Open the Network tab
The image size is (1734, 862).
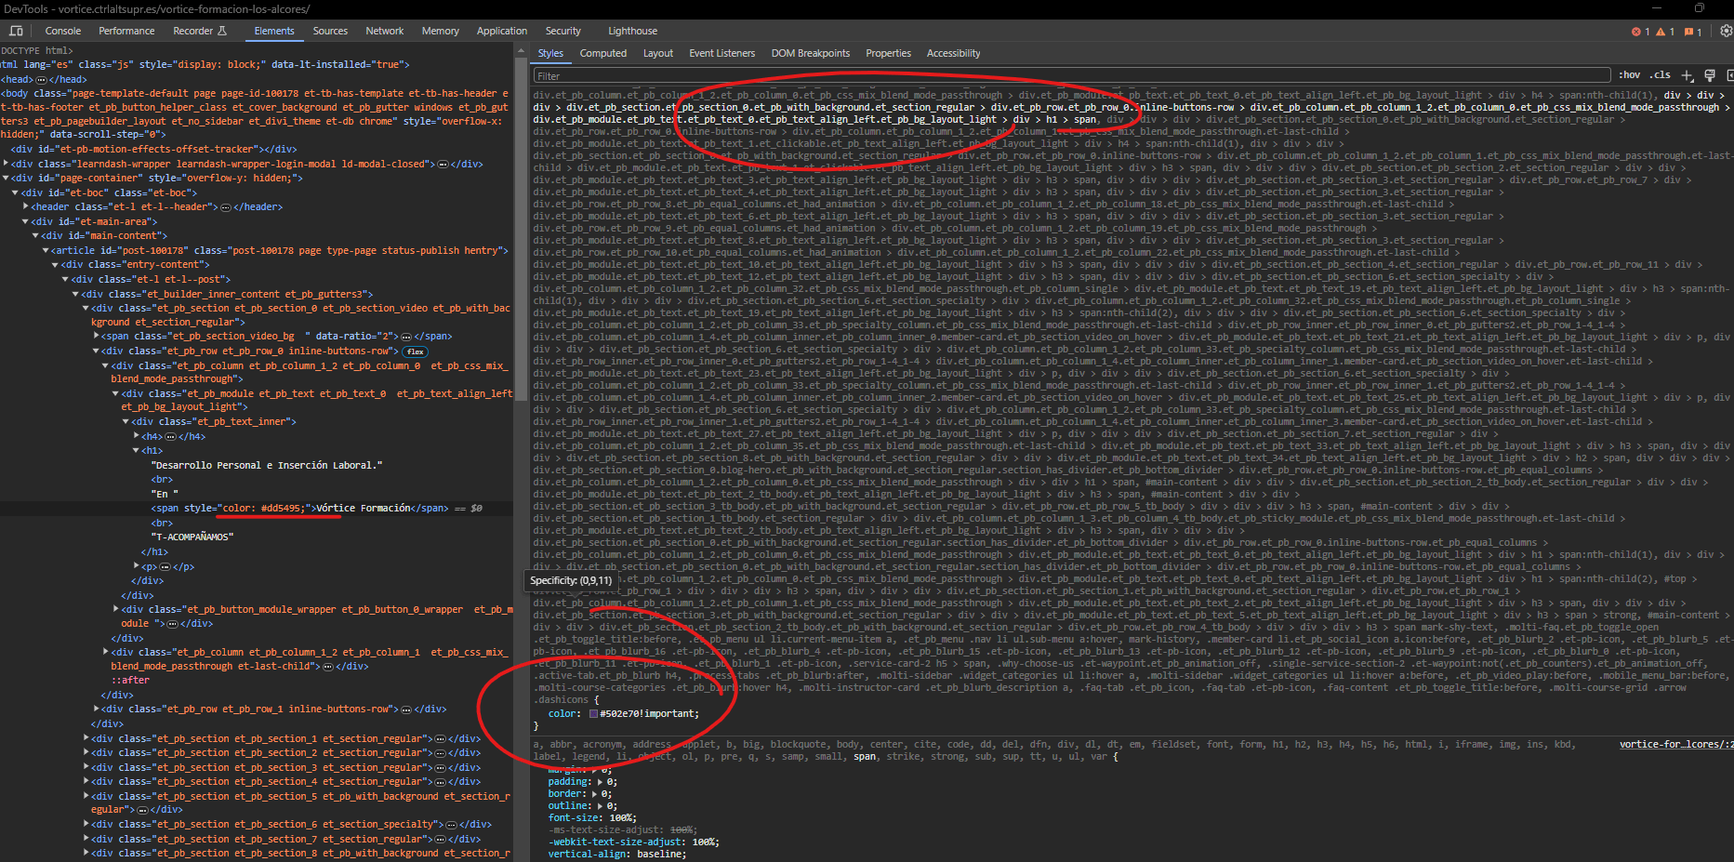[384, 31]
